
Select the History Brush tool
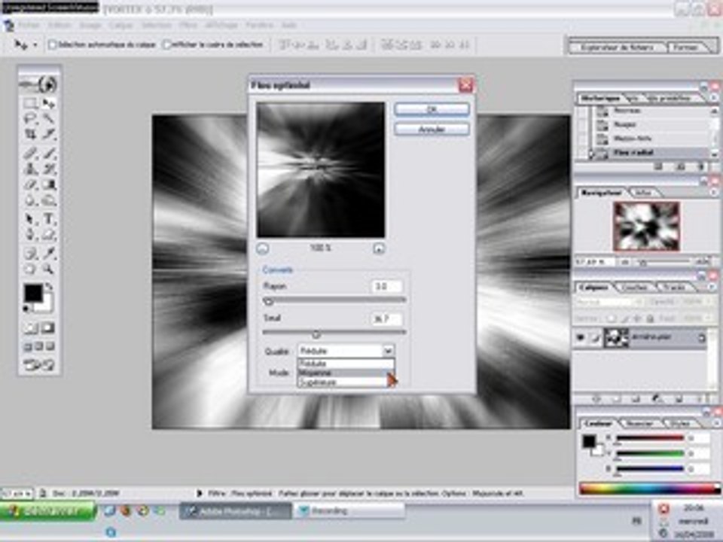tap(48, 169)
